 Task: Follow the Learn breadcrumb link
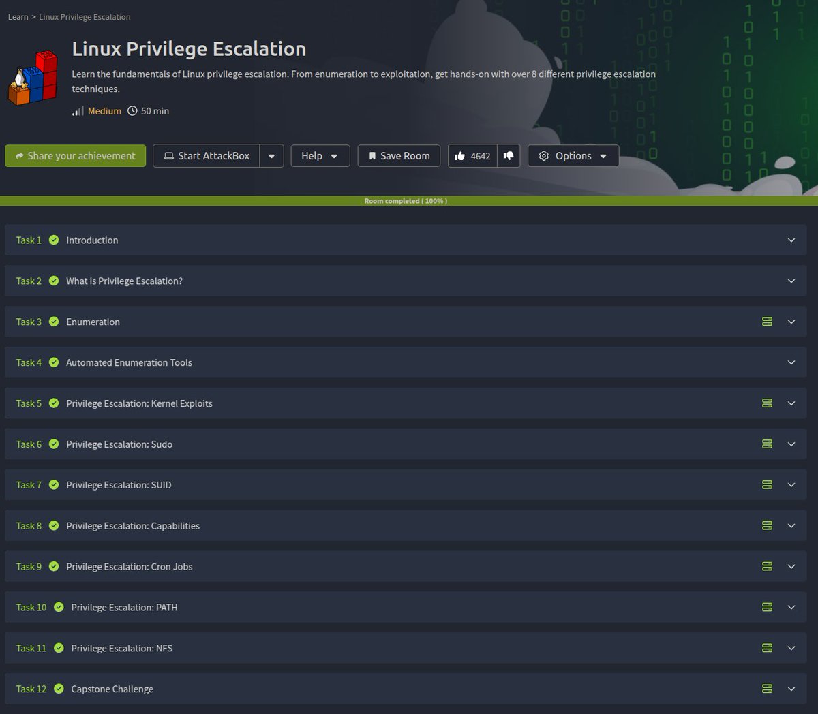[18, 17]
